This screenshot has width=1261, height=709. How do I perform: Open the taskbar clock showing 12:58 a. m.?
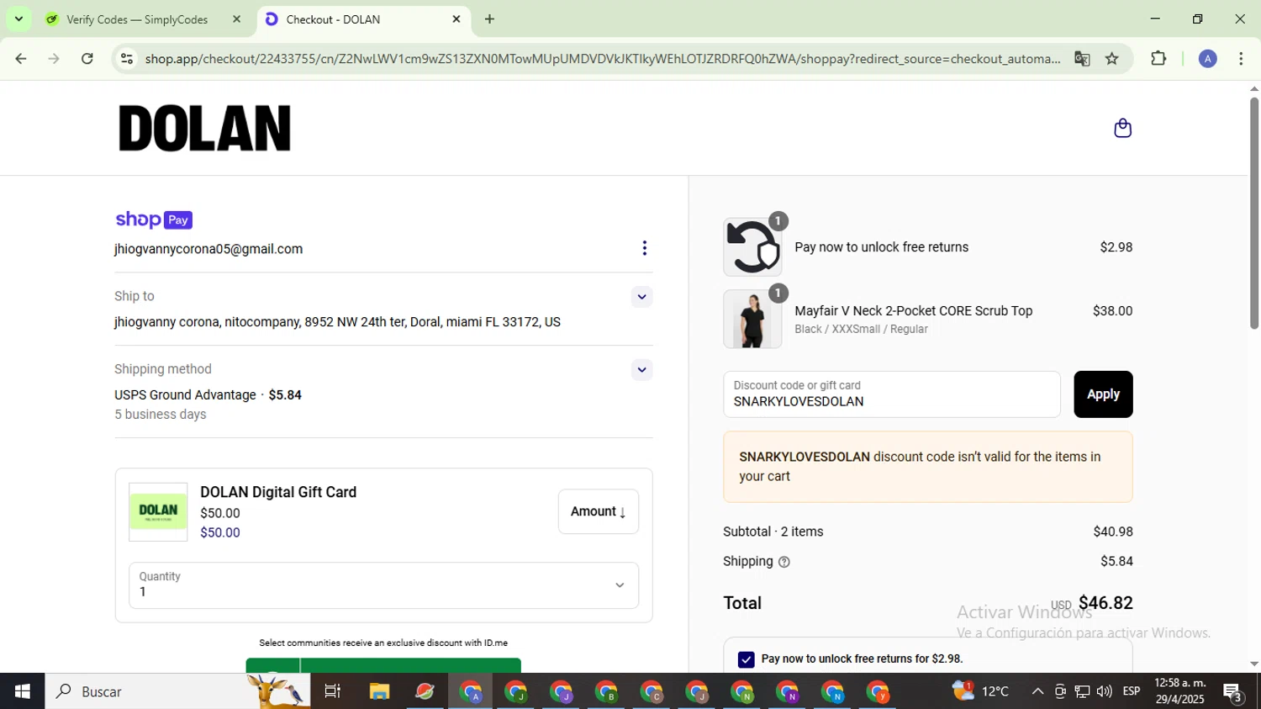tap(1180, 691)
